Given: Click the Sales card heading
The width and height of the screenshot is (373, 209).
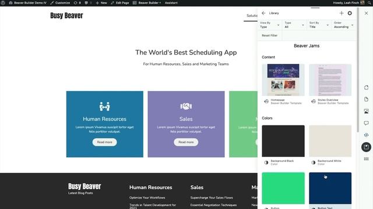Looking at the screenshot, I should point(186,119).
